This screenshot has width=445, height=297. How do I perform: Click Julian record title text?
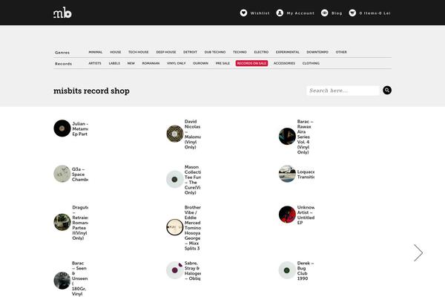click(80, 128)
